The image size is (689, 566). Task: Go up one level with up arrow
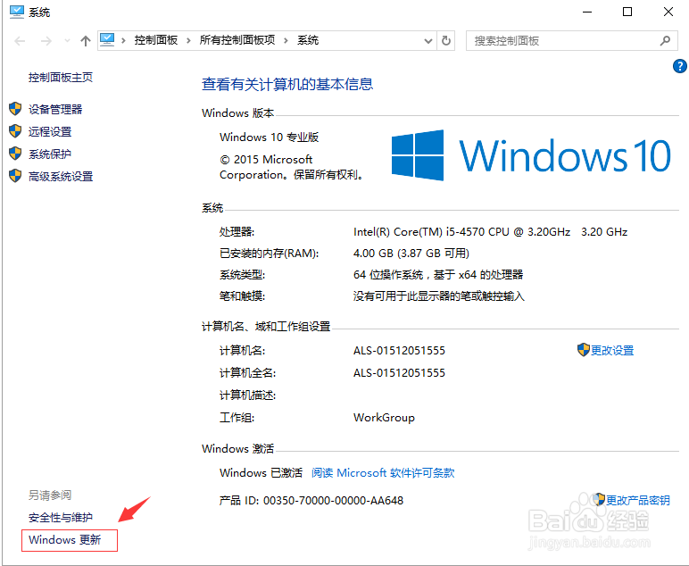(86, 41)
